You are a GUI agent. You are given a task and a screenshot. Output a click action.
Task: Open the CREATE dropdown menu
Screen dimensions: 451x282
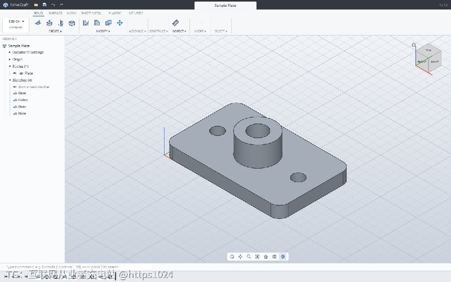coord(55,31)
